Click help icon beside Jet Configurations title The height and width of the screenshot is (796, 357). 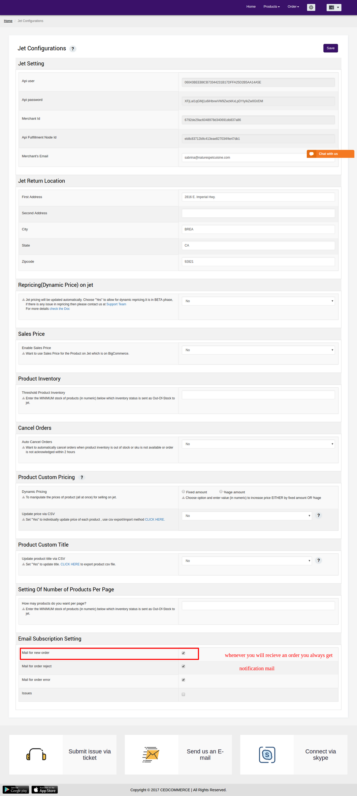tap(73, 49)
